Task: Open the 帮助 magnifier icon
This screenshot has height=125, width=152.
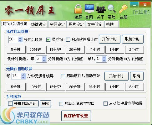Action: click(x=112, y=9)
